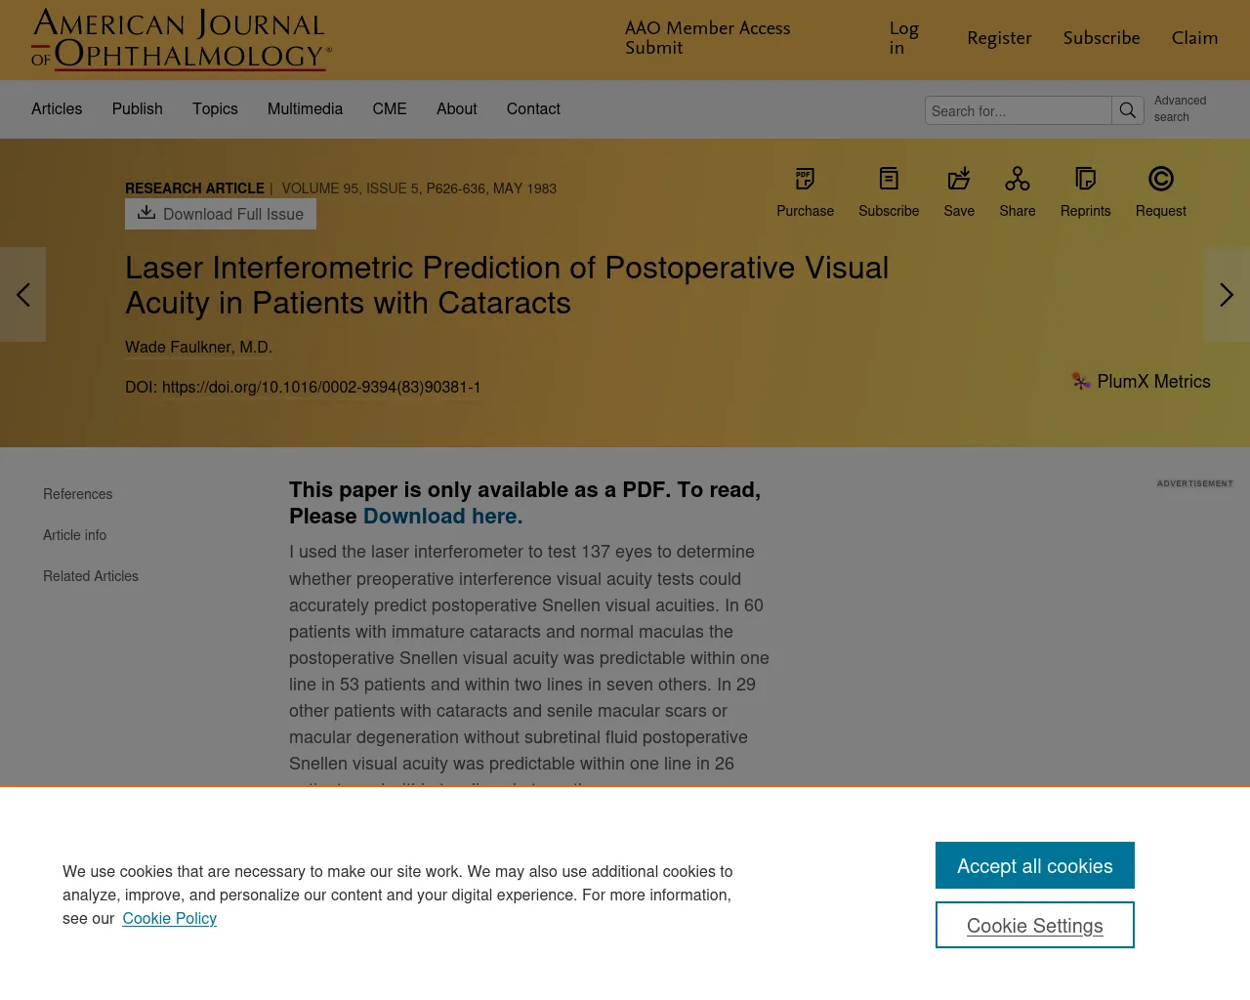
Task: Open the Share icon
Action: (1018, 179)
